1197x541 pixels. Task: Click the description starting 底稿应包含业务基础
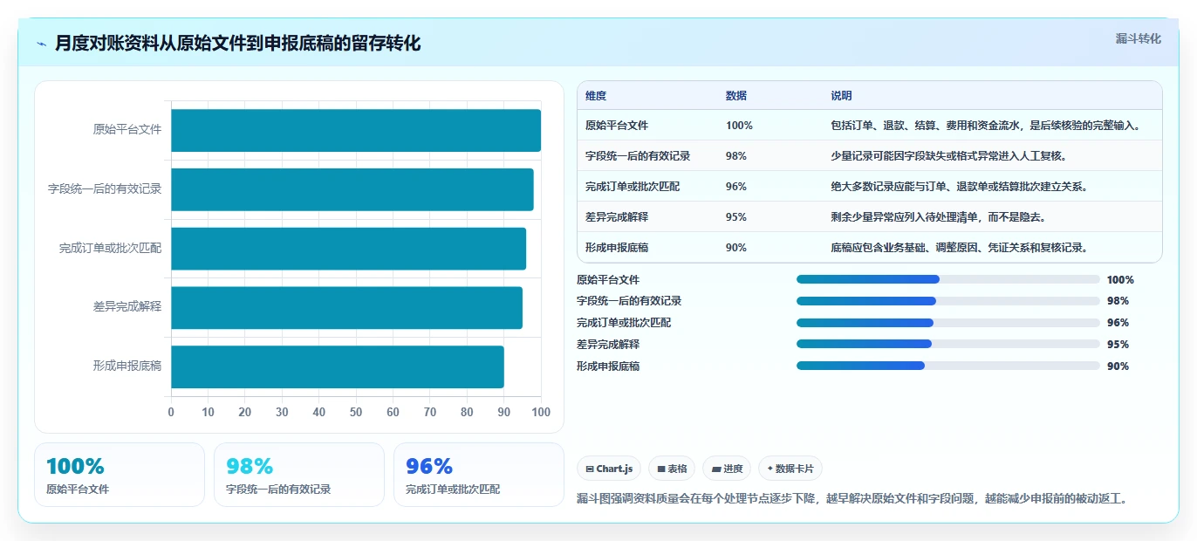(959, 248)
